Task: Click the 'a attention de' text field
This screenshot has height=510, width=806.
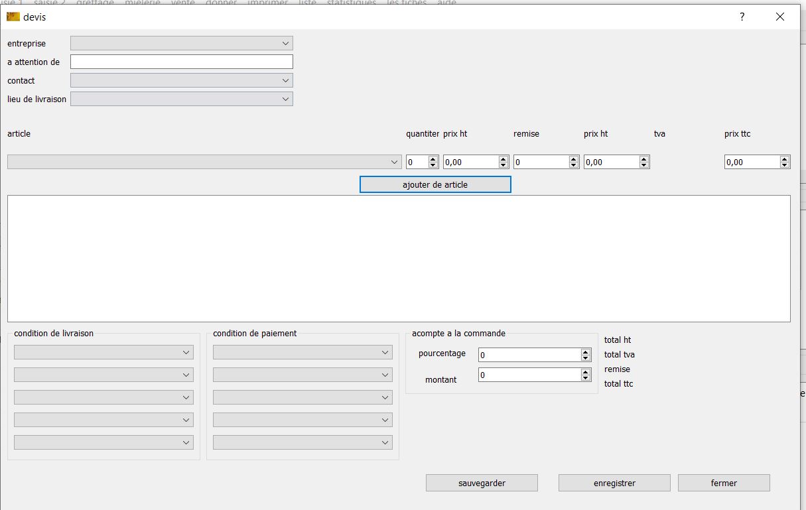Action: click(x=181, y=62)
